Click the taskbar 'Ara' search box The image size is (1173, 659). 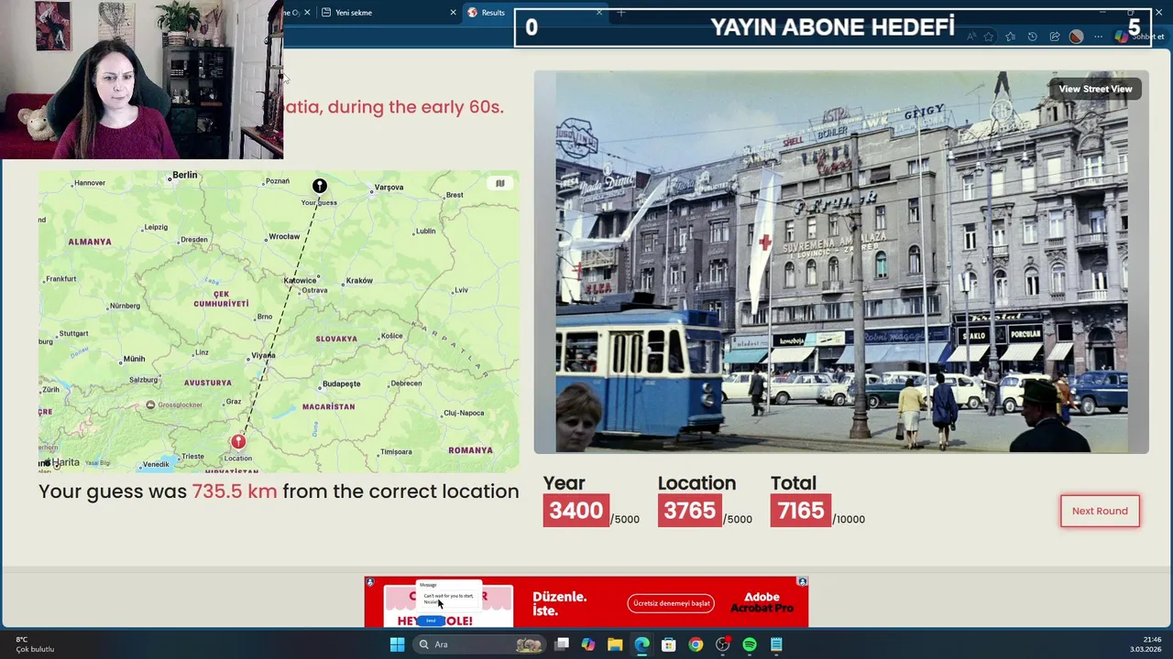478,644
